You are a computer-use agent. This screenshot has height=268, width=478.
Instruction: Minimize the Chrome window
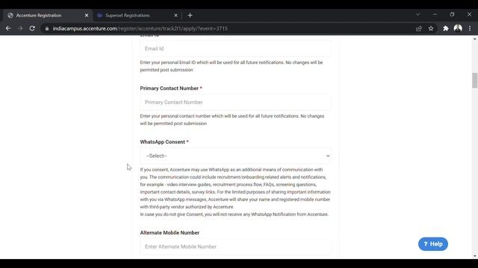(435, 15)
